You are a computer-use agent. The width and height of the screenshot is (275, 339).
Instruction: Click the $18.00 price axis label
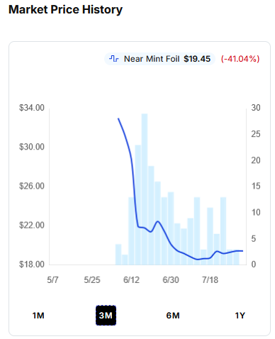tap(32, 265)
